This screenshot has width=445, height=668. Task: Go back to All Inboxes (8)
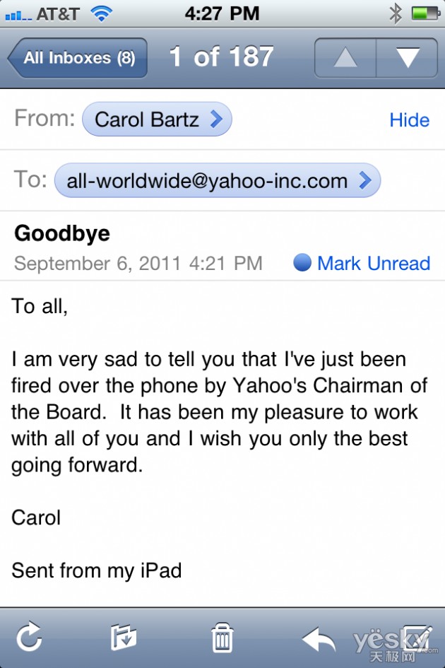(78, 58)
